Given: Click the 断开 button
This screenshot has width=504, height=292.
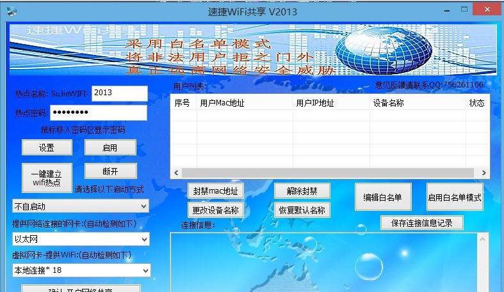Looking at the screenshot, I should click(x=111, y=171).
